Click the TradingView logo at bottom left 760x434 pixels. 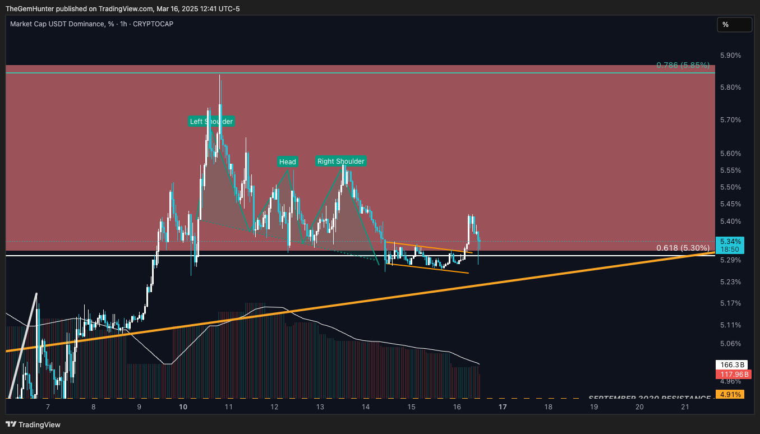[33, 424]
